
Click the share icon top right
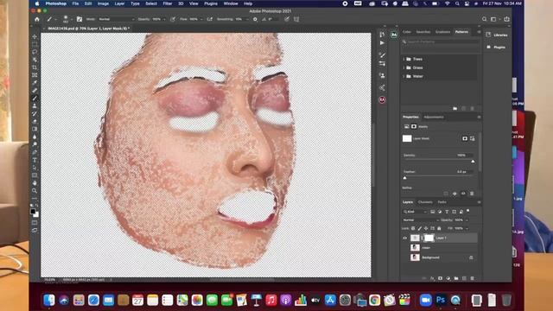[506, 19]
